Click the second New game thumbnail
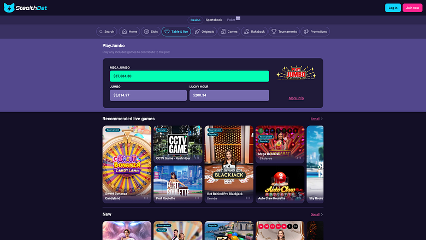Image resolution: width=426 pixels, height=240 pixels. coord(178,231)
